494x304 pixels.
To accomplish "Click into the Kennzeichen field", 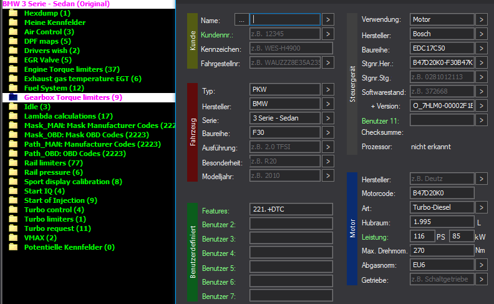I will 291,48.
